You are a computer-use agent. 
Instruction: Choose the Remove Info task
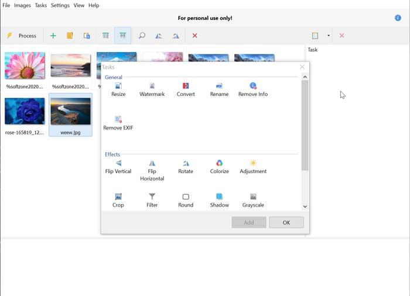click(253, 90)
